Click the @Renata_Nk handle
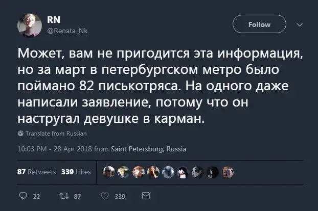The height and width of the screenshot is (211, 318). coord(64,31)
